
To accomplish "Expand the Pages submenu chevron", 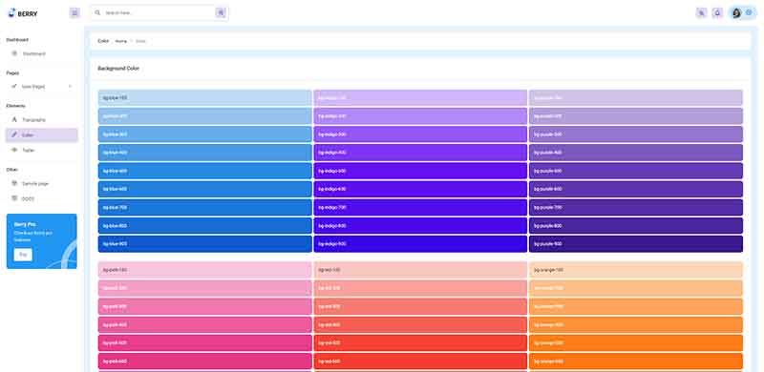I will [x=70, y=86].
